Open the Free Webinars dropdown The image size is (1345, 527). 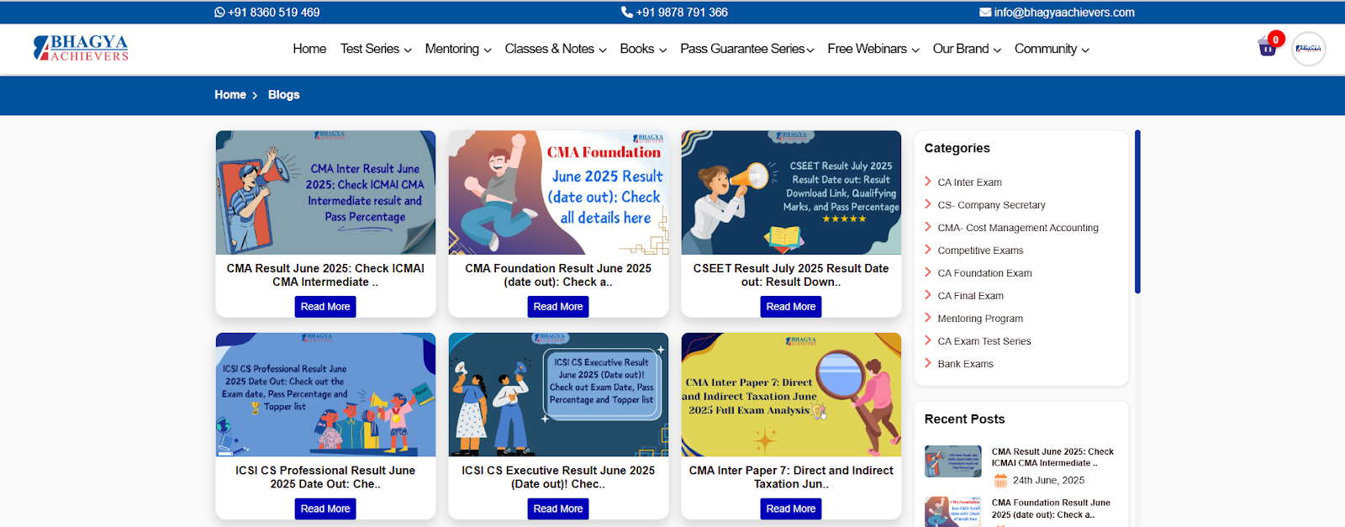[x=873, y=49]
